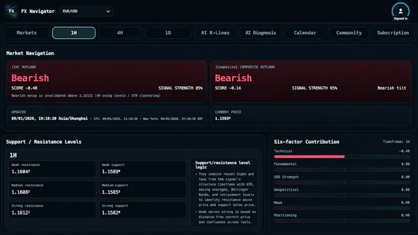This screenshot has width=418, height=235.
Task: Select the 1D timeframe tab
Action: (x=168, y=33)
